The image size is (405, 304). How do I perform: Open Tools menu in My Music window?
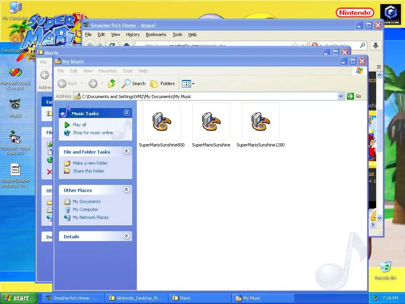pos(128,71)
